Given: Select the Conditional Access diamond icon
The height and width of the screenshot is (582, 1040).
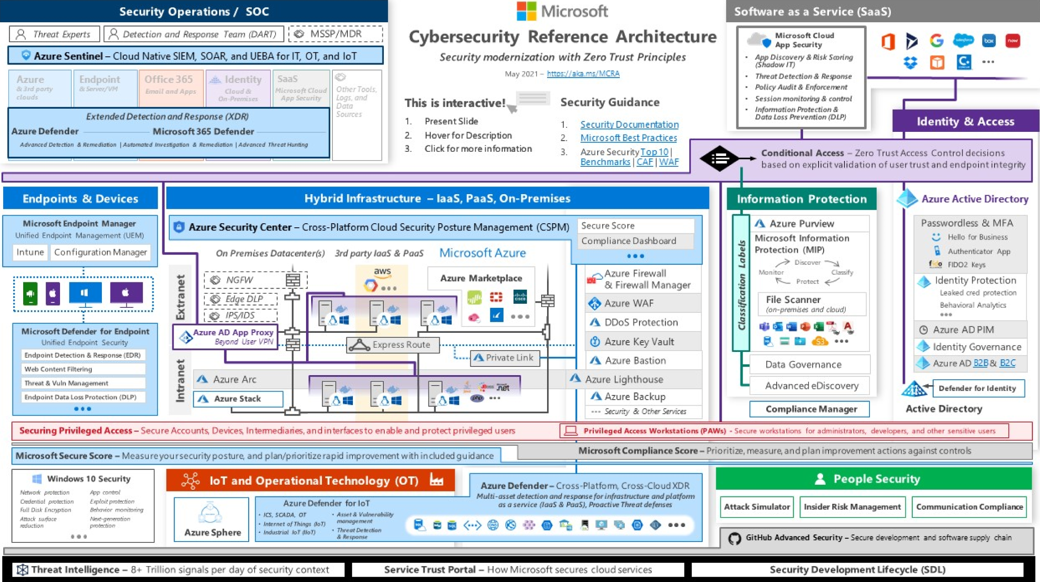Looking at the screenshot, I should (716, 159).
